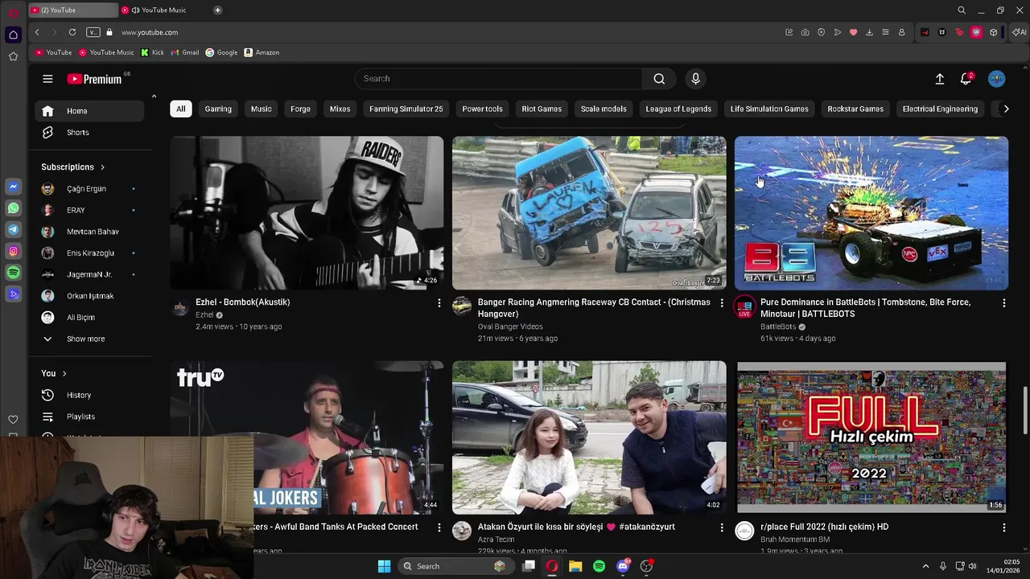Select the League of Legends chip
Screen dimensions: 1030x579
(x=678, y=109)
